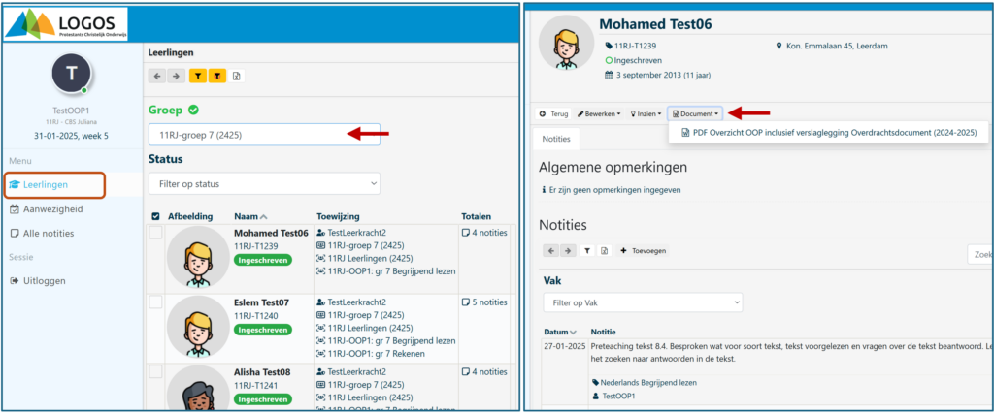The height and width of the screenshot is (413, 994).
Task: Click Eslem Test07 avatar in student list
Action: pos(198,327)
